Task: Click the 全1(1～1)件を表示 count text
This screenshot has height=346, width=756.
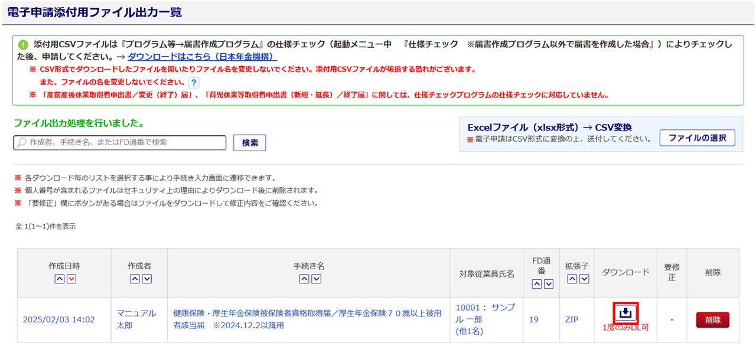Action: point(45,226)
